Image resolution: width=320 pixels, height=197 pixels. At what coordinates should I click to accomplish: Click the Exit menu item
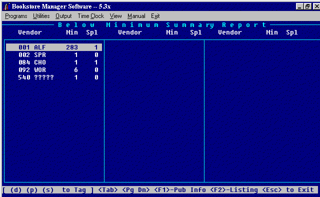click(155, 16)
